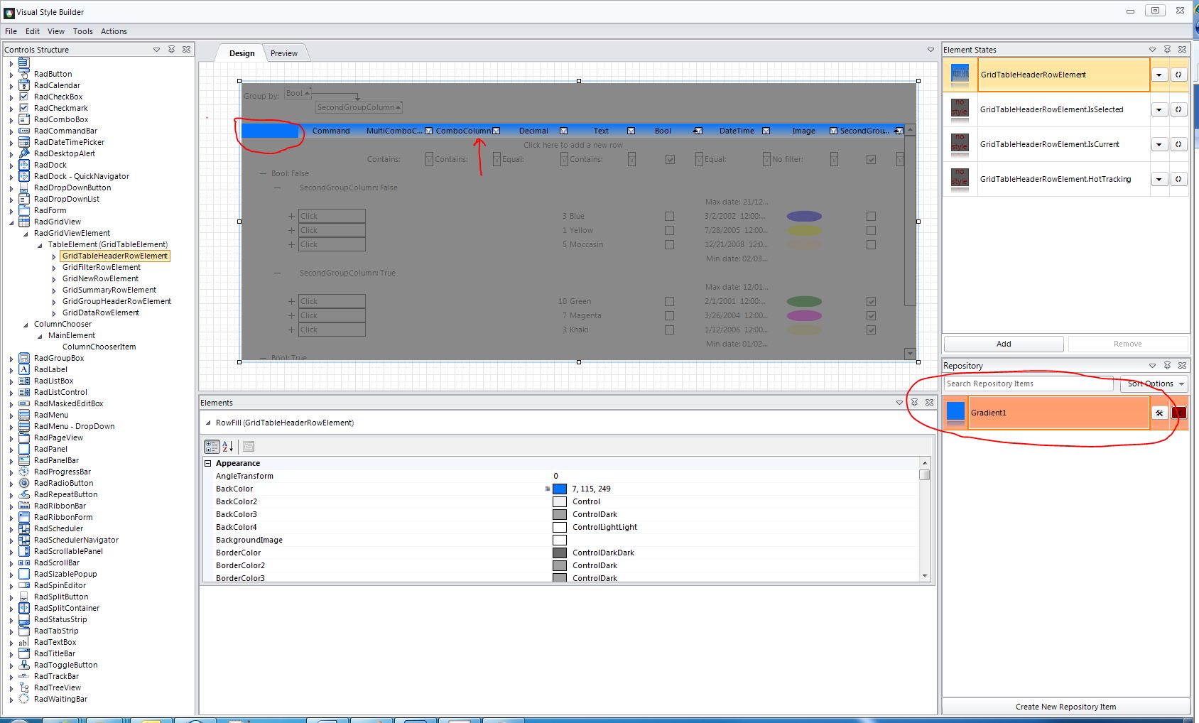Pin the Repository panel
This screenshot has height=723, width=1199.
1167,366
